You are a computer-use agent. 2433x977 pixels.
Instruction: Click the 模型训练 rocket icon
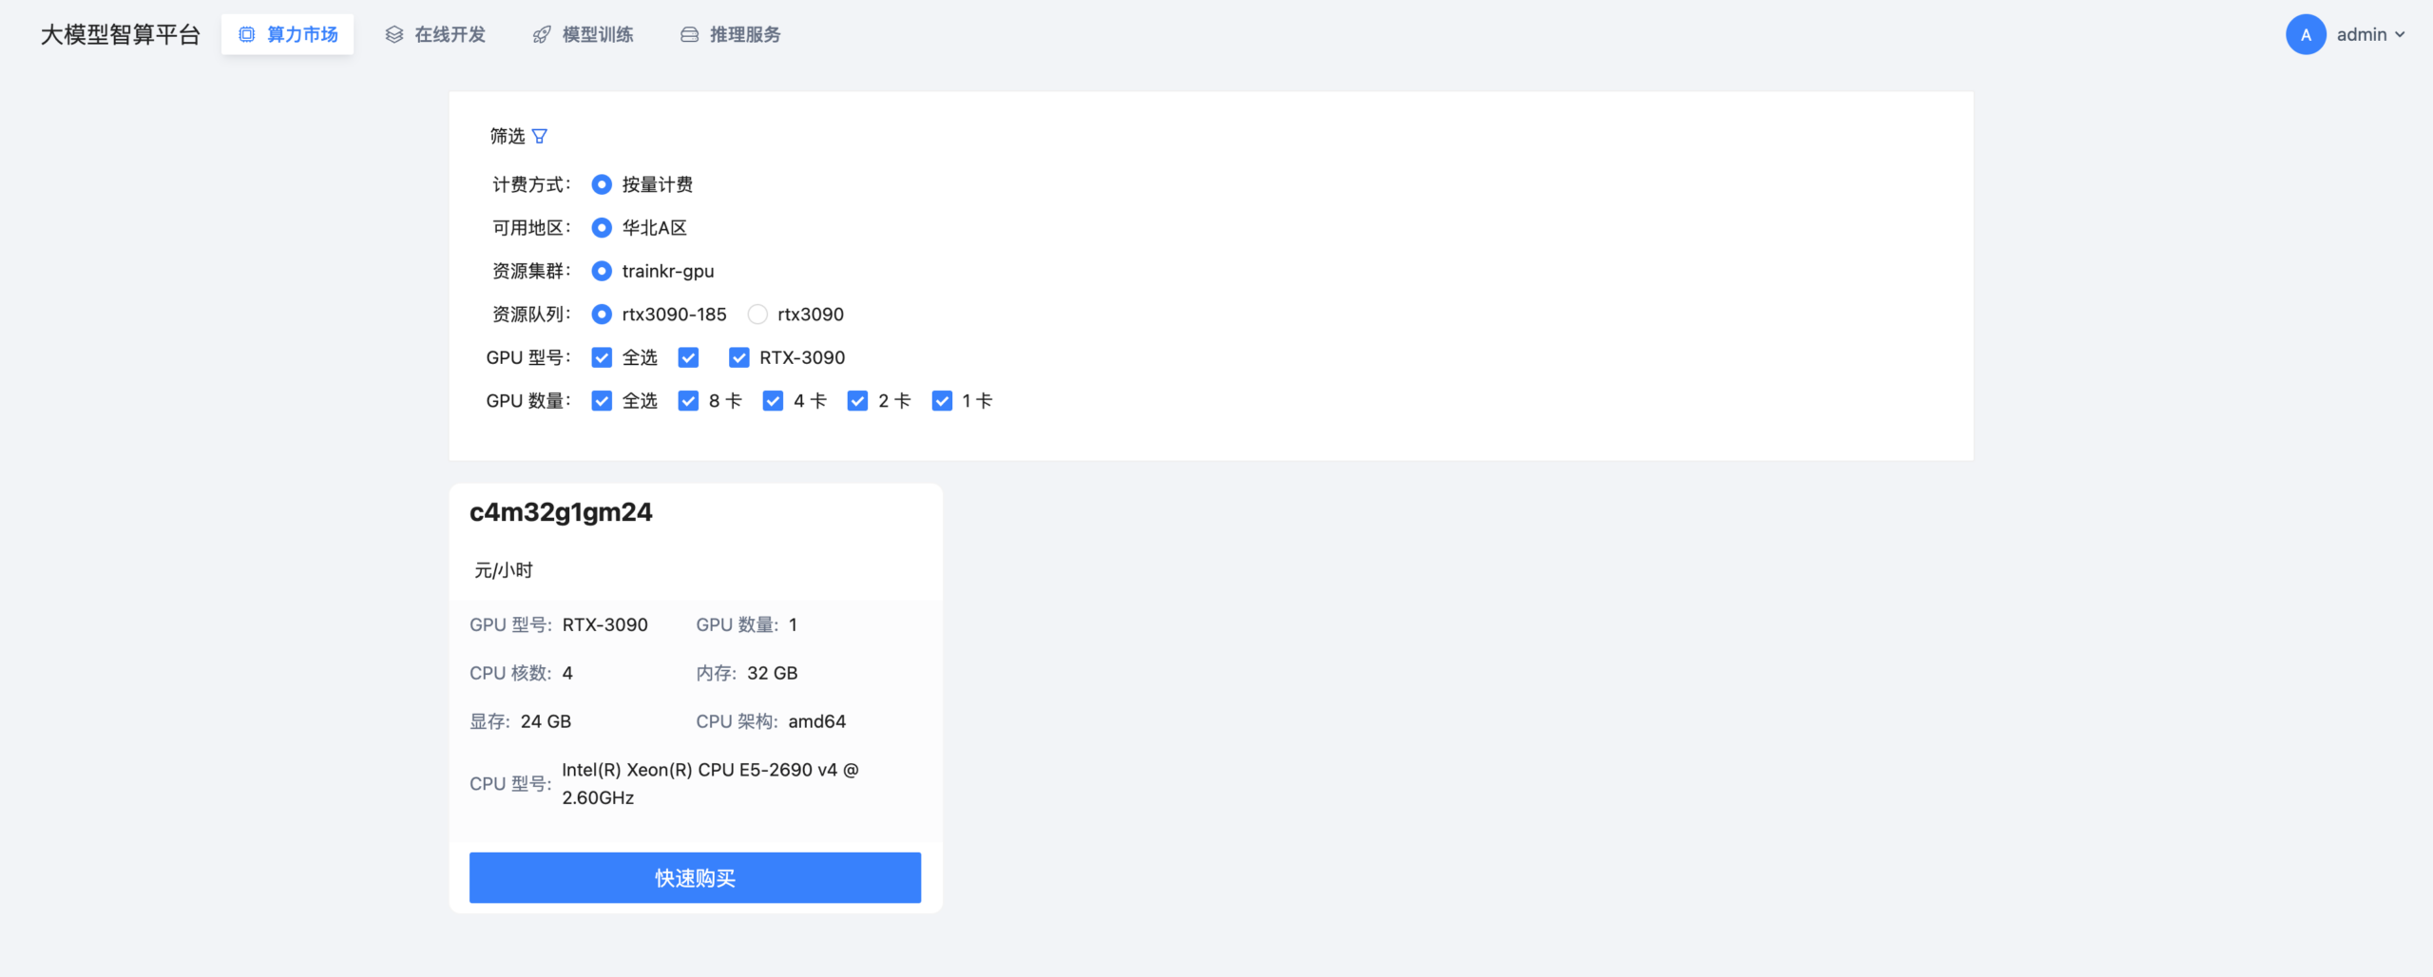[x=542, y=34]
